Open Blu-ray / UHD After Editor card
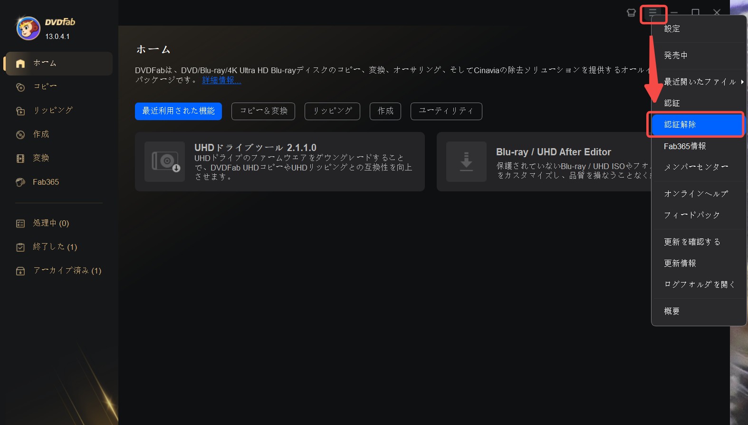The height and width of the screenshot is (425, 748). (x=544, y=161)
